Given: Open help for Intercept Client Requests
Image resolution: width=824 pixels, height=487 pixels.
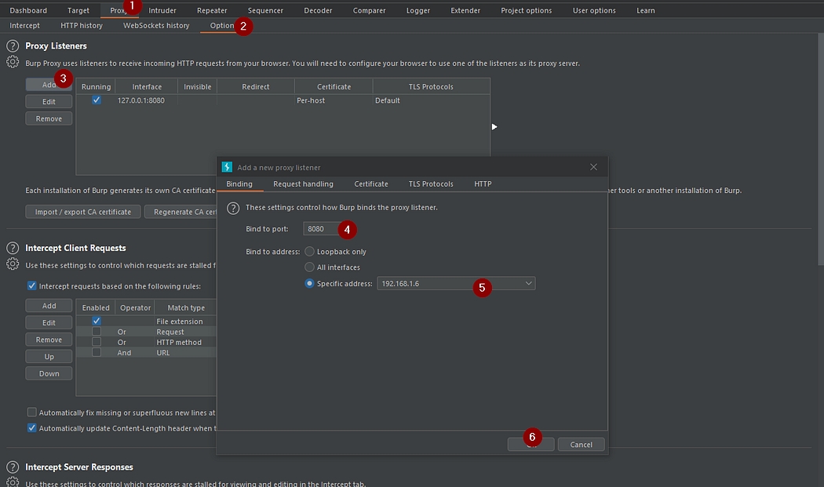Looking at the screenshot, I should [13, 248].
